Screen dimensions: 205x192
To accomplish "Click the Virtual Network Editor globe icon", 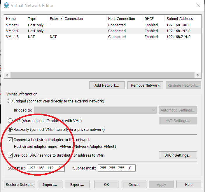I will coord(6,5).
